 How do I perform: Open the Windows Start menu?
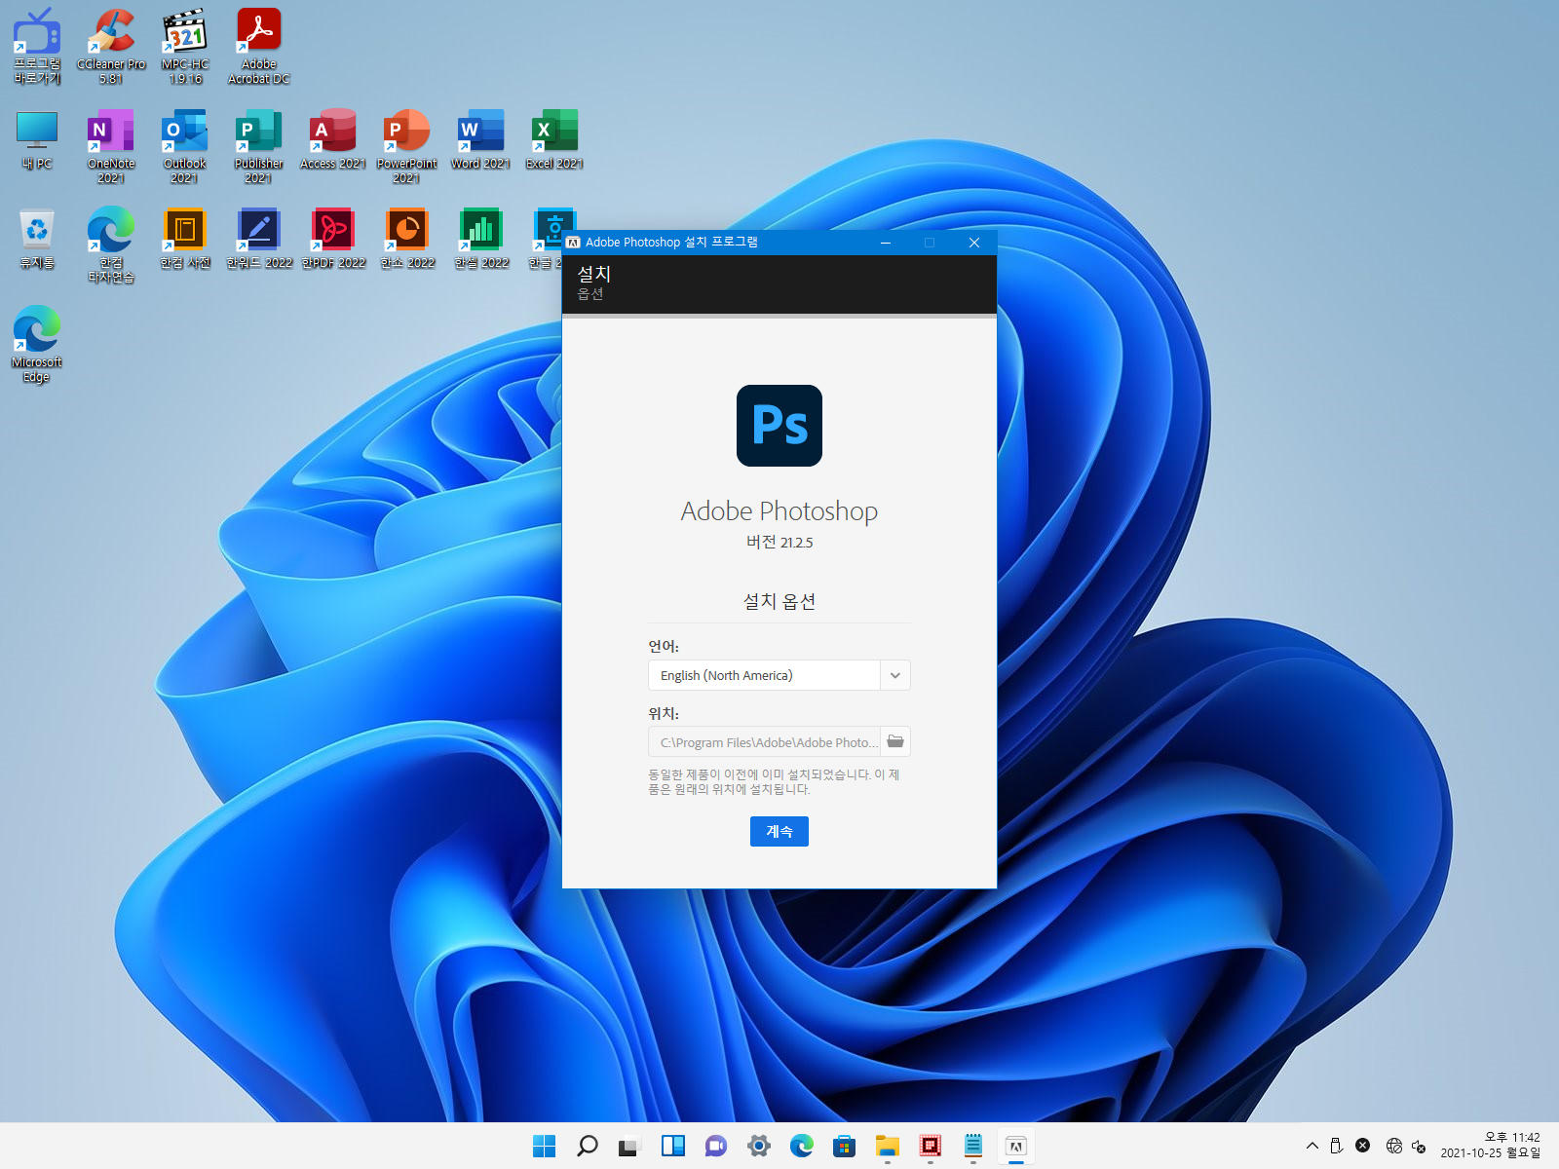(x=545, y=1146)
